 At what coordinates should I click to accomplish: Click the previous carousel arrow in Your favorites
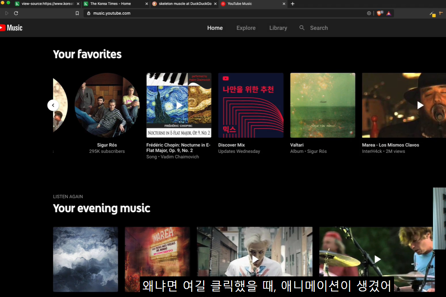point(53,105)
